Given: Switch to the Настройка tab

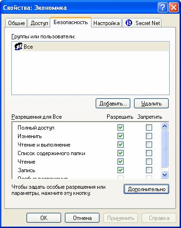Looking at the screenshot, I should pos(106,23).
